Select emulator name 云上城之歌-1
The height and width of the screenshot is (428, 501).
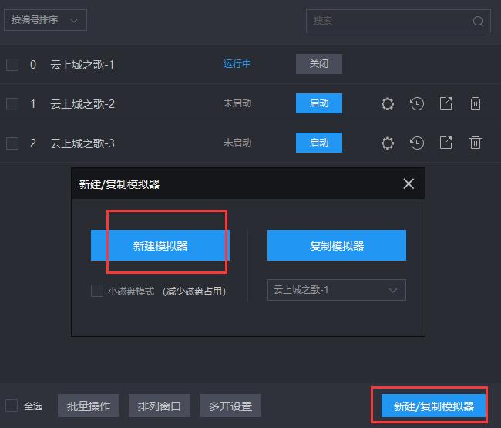pos(82,65)
